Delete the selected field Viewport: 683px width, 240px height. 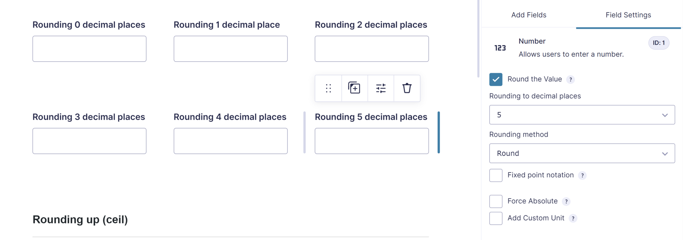pos(407,88)
